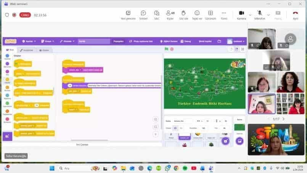Toggle sprite visibility eye icon
Screen dimensions: 307x173
coord(175,128)
